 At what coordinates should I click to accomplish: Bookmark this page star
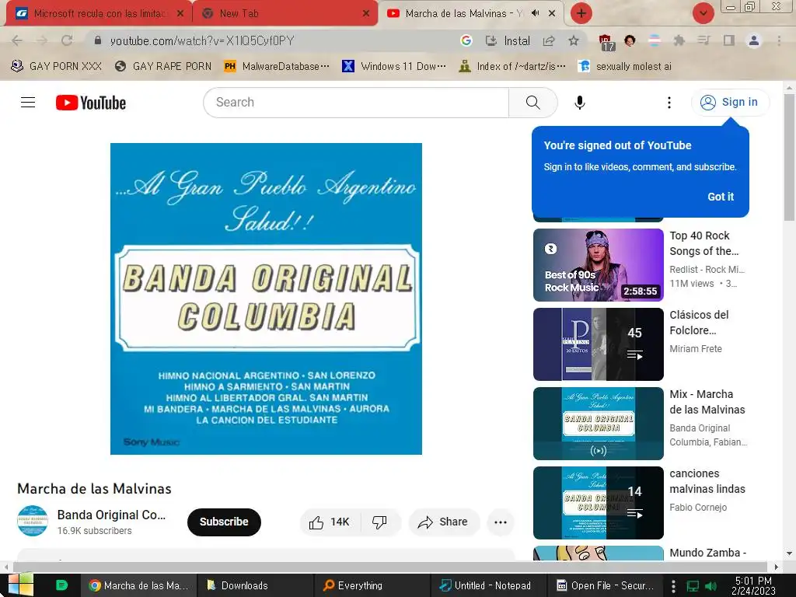coord(574,40)
